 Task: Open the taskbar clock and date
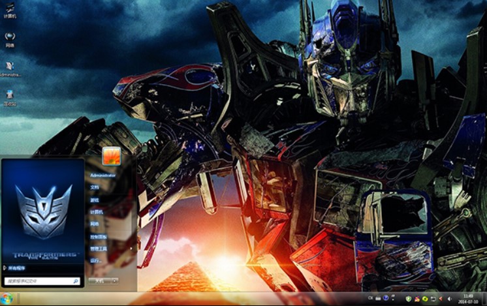(468, 299)
